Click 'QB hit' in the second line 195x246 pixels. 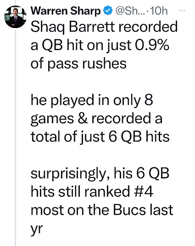[x=62, y=46]
